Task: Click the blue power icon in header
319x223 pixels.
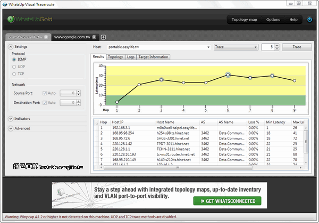Action: coord(309,20)
